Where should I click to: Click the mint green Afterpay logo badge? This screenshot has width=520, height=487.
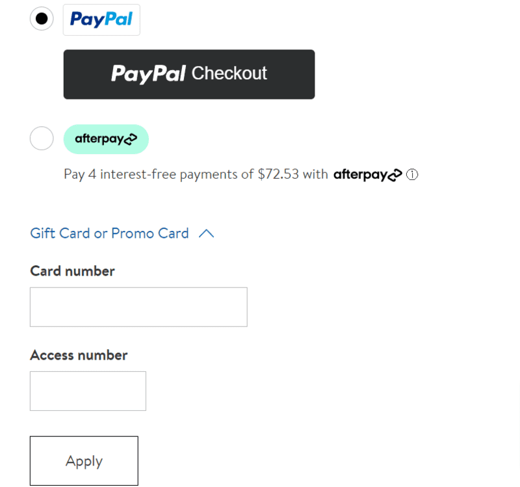106,139
